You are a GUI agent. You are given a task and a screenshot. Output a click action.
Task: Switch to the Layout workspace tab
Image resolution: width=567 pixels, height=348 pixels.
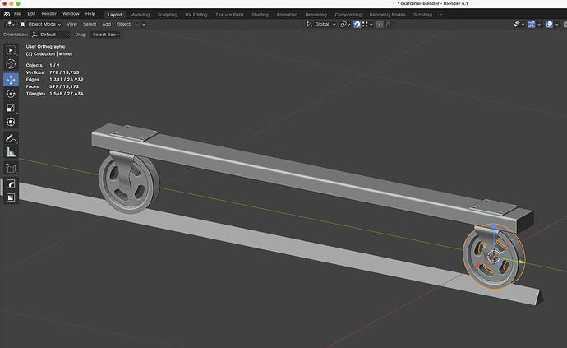pos(115,15)
